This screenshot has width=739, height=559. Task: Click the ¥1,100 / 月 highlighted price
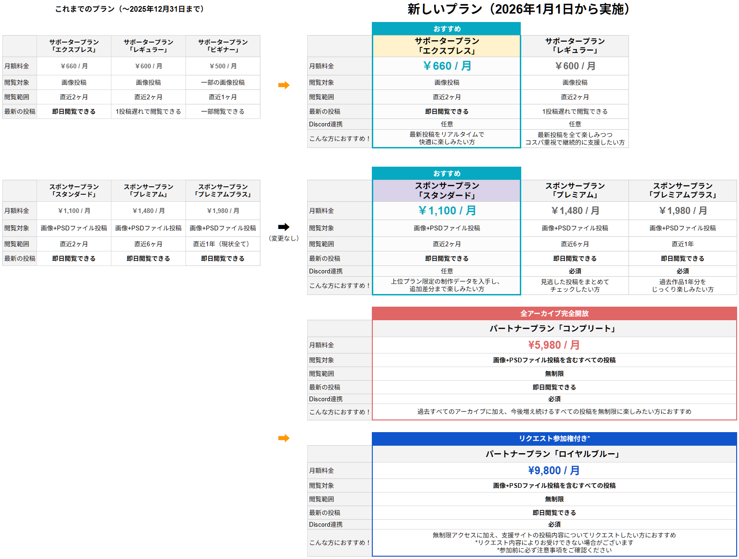pyautogui.click(x=447, y=211)
